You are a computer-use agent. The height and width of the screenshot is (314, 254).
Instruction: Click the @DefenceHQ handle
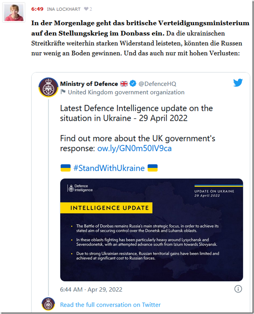(157, 84)
